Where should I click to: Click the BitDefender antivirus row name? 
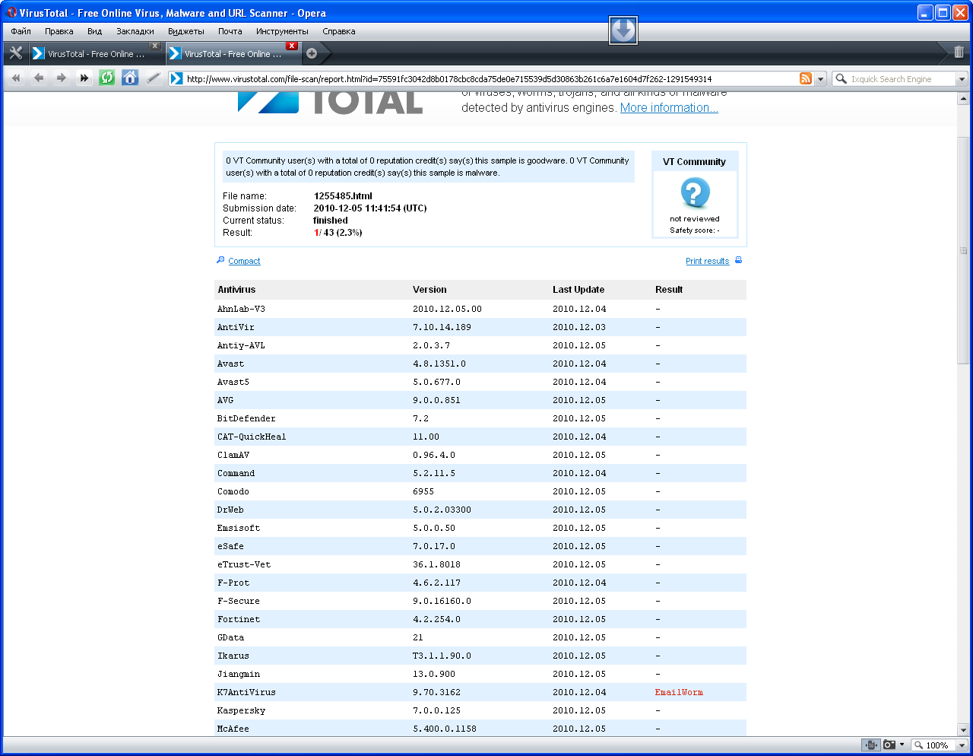coord(246,418)
